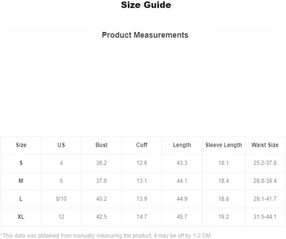Select the Length column header
The image size is (286, 239).
(182, 145)
